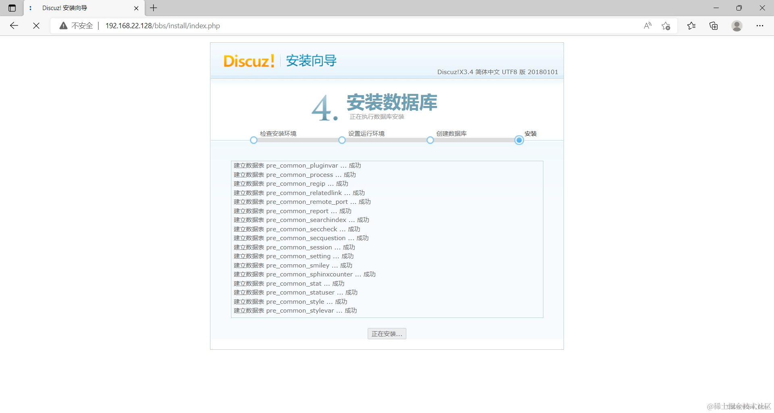
Task: Open the browser settings and more menu
Action: tap(760, 26)
